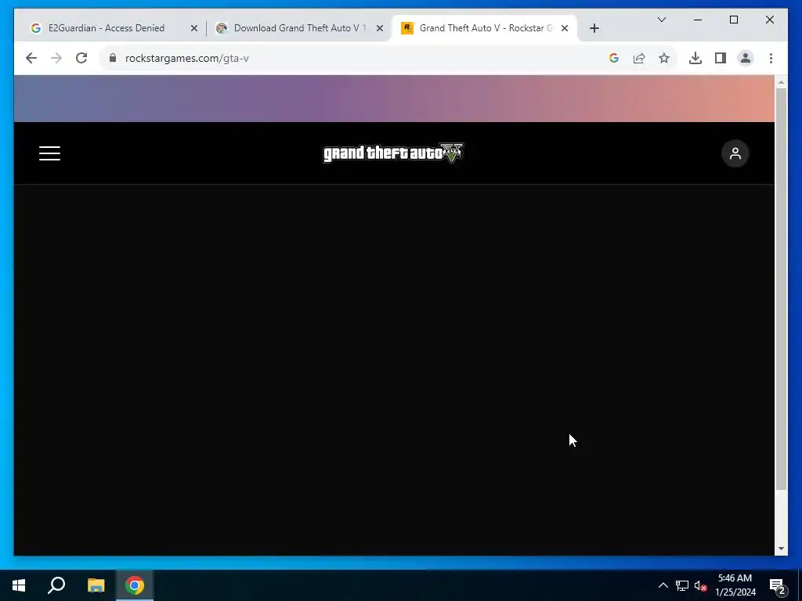Viewport: 802px width, 601px height.
Task: Minimize the Chrome window
Action: pos(698,20)
